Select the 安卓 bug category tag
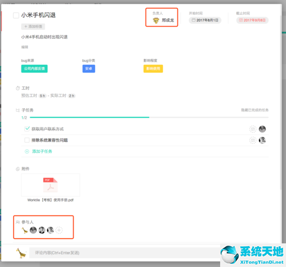 coord(88,69)
